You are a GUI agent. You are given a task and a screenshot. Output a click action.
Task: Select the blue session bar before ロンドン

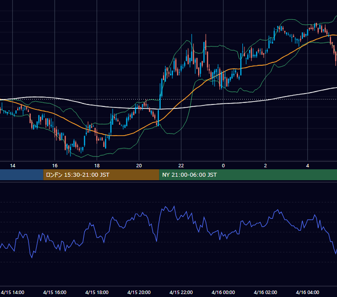coord(21,175)
